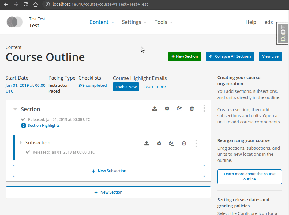Open the Help link
The height and width of the screenshot is (215, 289).
[251, 22]
